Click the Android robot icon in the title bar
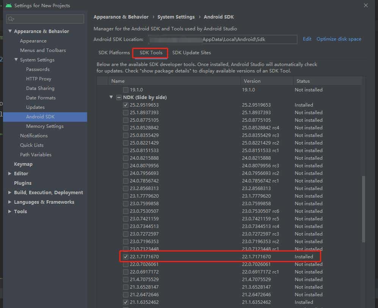This screenshot has height=308, width=378. pos(9,5)
